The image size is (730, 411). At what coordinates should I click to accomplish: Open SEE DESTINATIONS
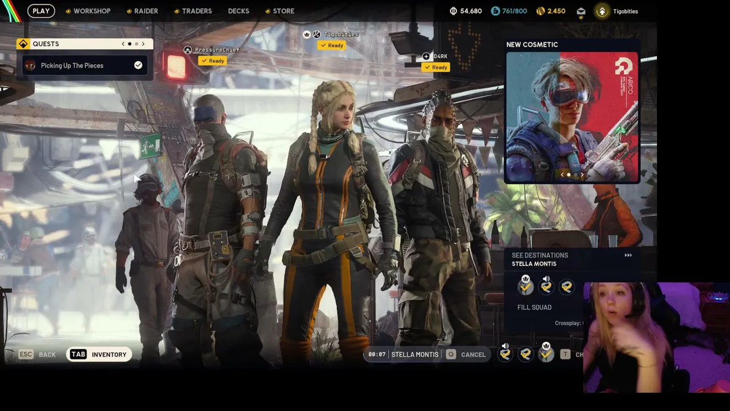540,255
